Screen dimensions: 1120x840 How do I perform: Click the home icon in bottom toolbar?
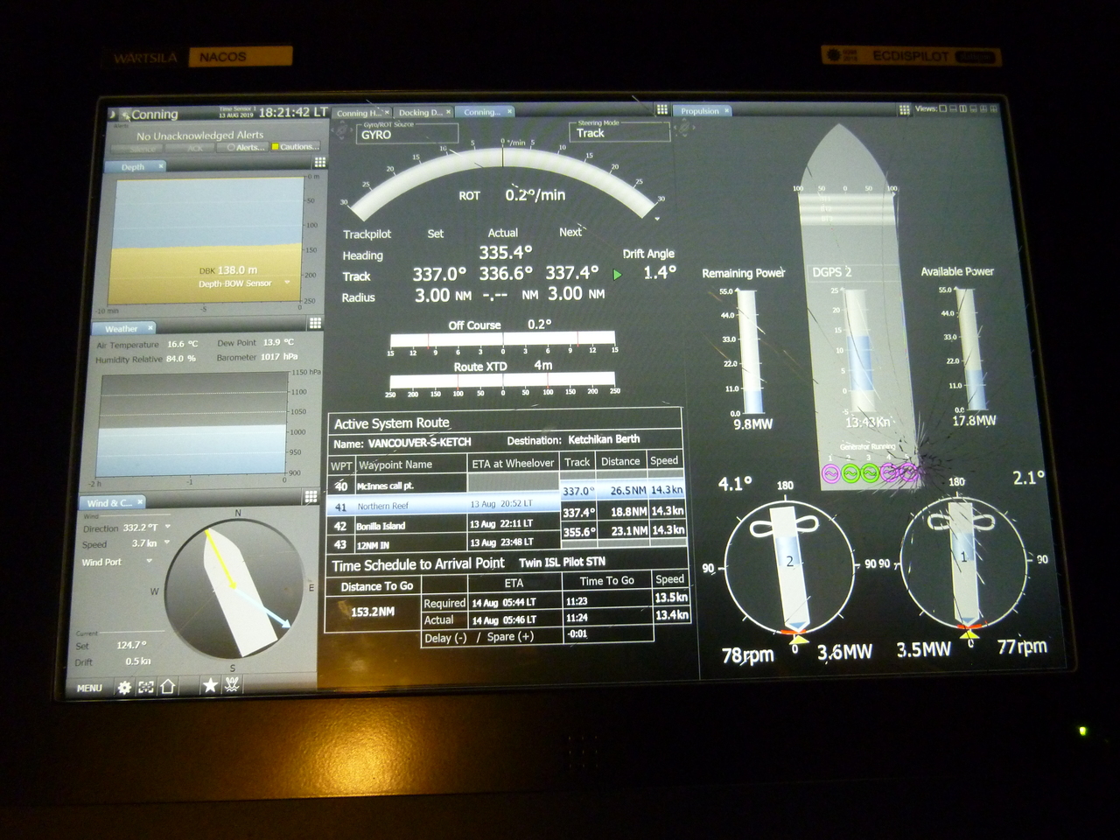[167, 687]
